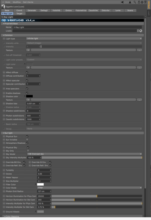Viewport: 151px width, 220px height.
Task: Open the Sky Model dropdown
Action: pyautogui.click(x=85, y=154)
